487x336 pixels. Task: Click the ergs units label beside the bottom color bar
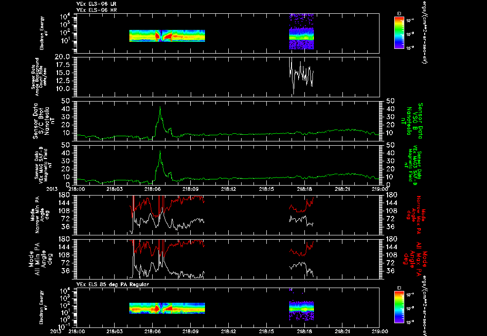[424, 305]
